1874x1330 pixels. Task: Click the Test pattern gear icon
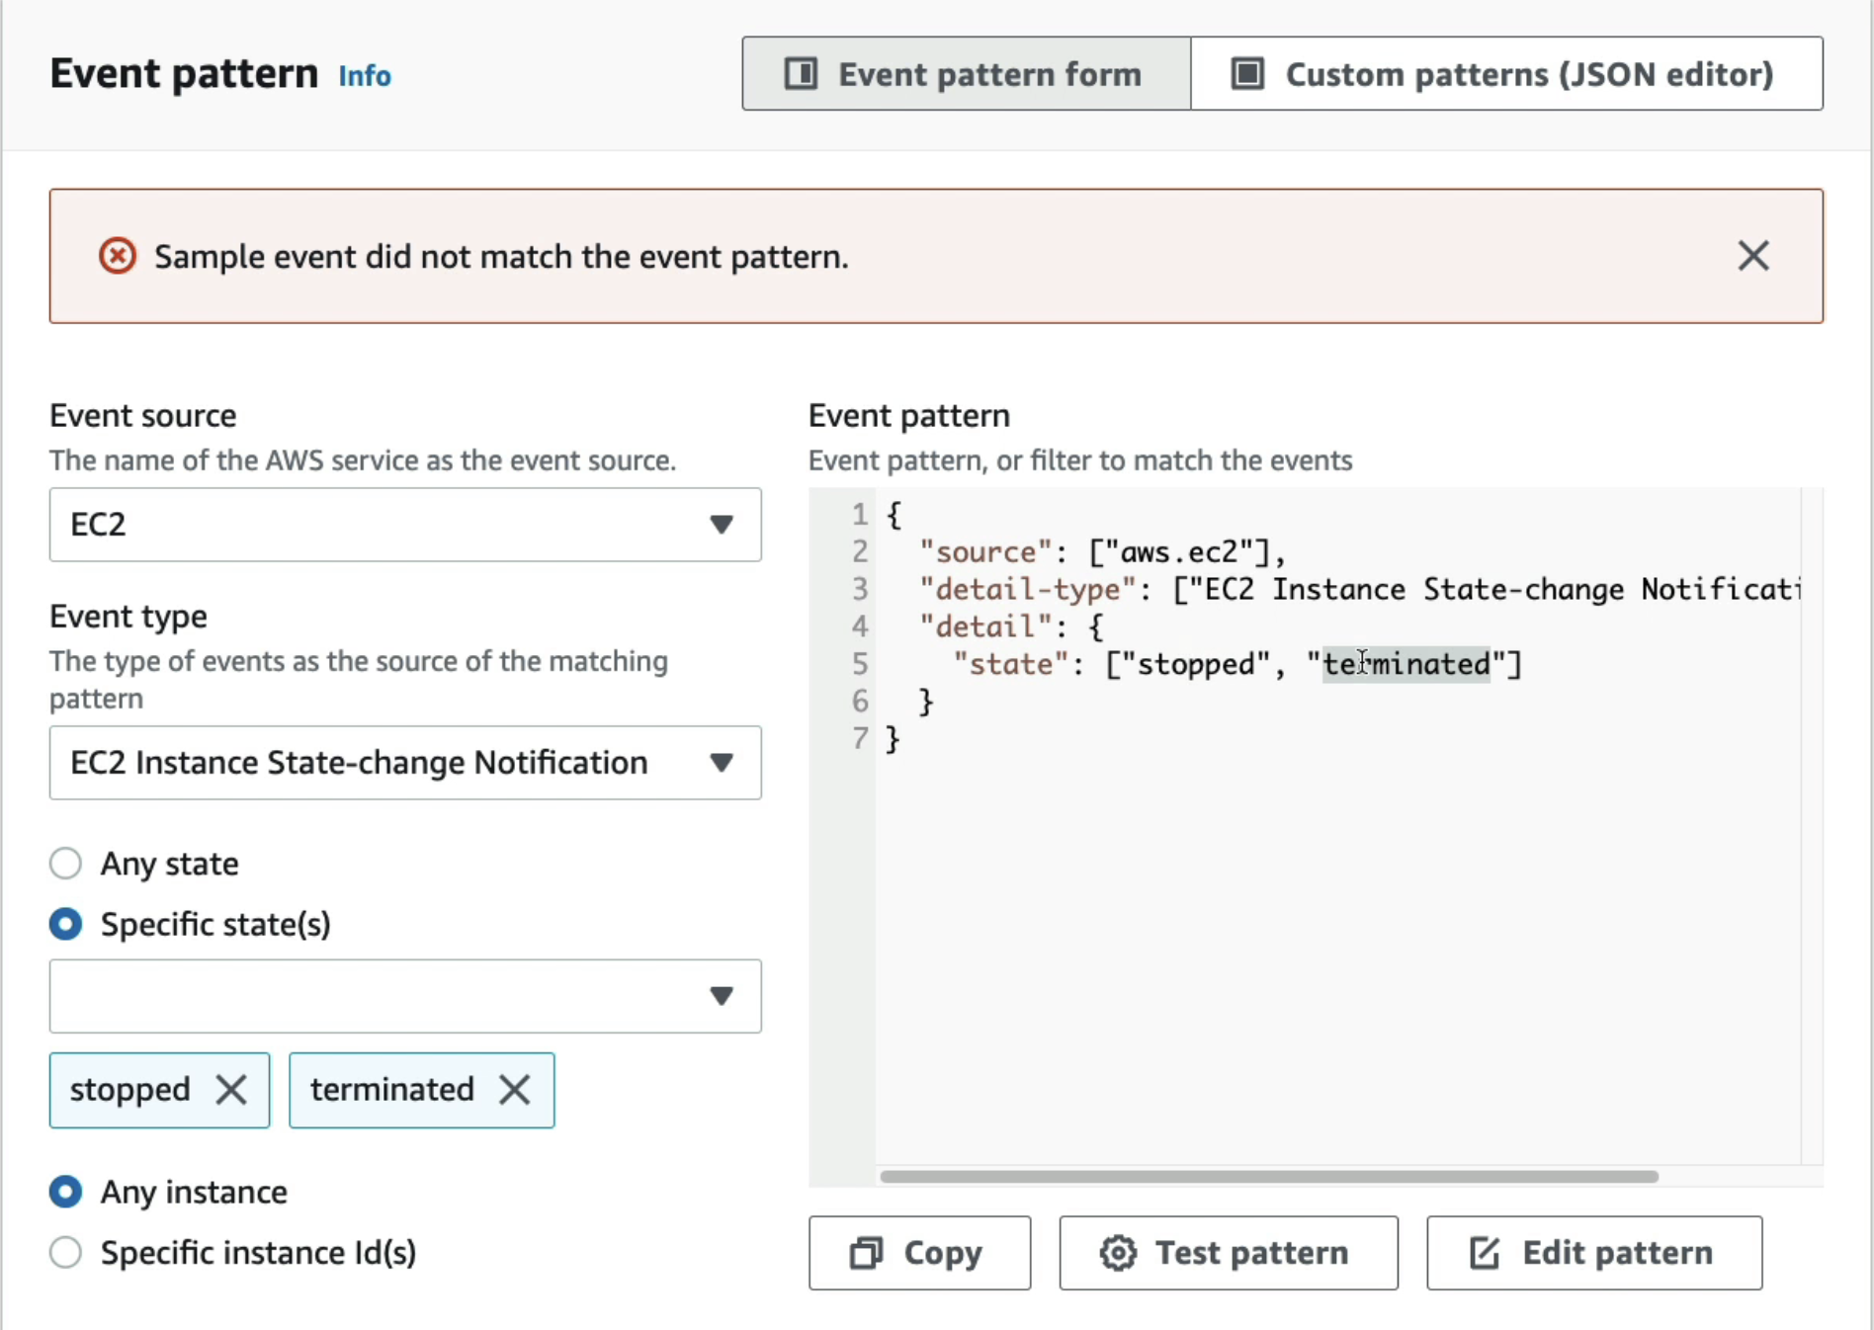click(x=1118, y=1253)
